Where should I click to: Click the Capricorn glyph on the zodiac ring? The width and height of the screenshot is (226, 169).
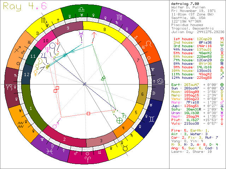click(x=9, y=87)
